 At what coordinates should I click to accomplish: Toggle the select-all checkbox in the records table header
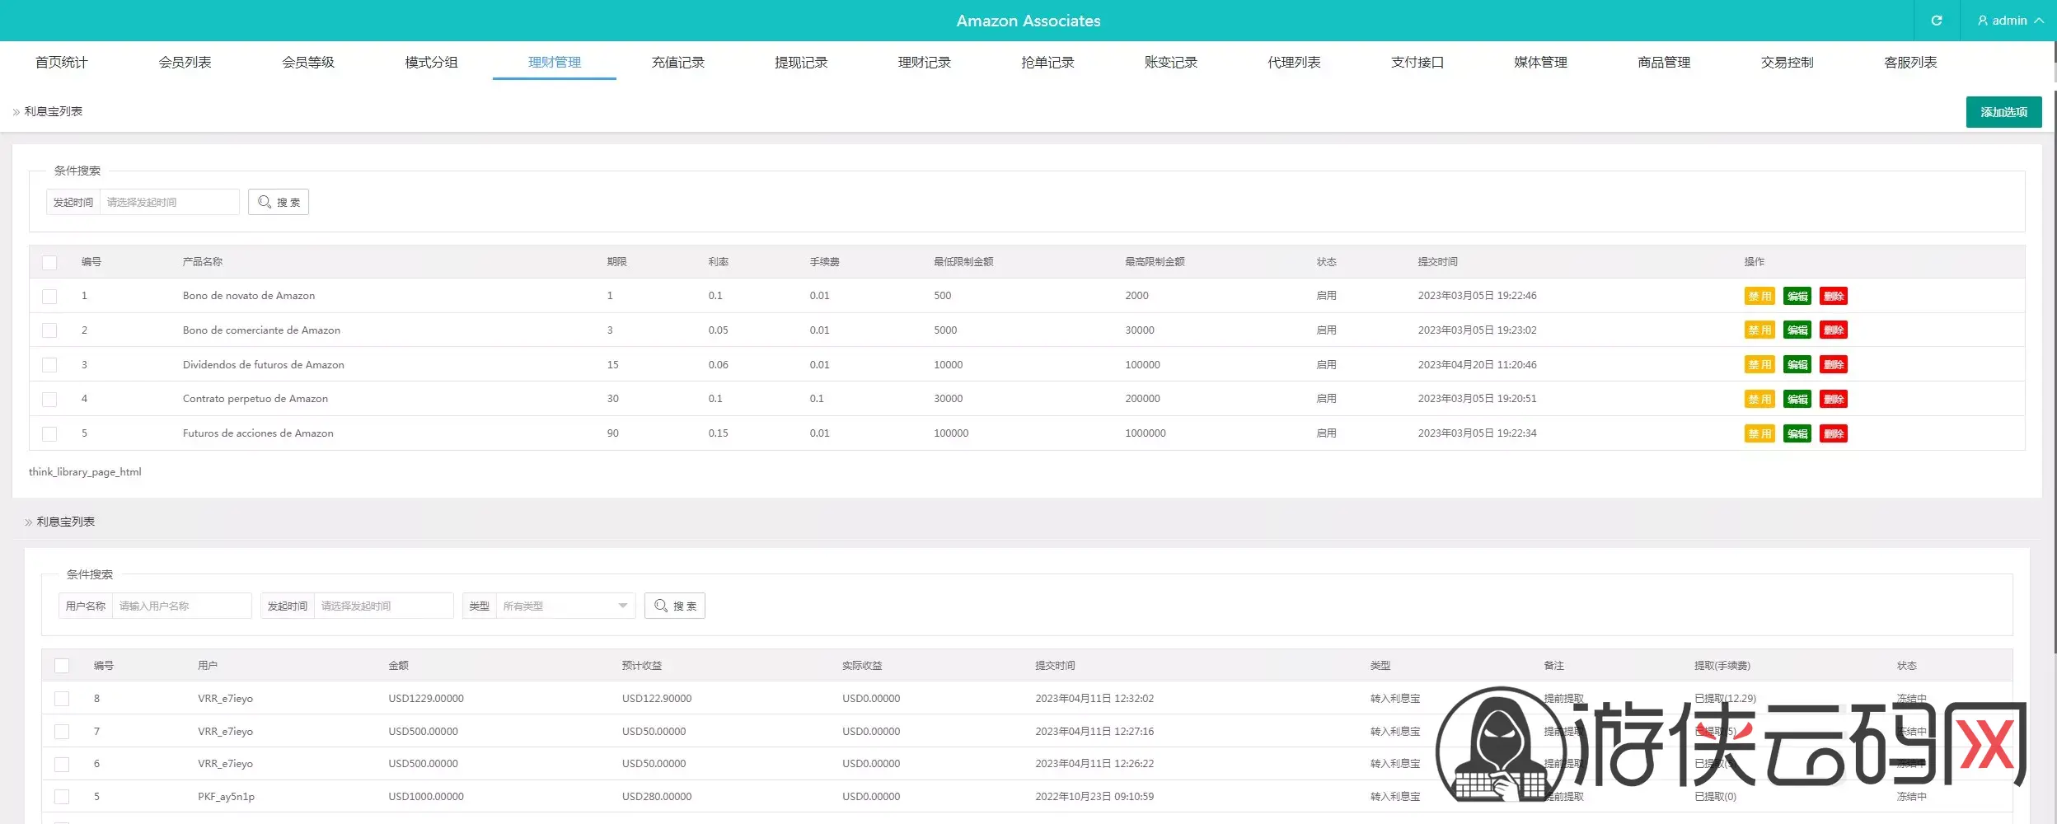pyautogui.click(x=62, y=666)
